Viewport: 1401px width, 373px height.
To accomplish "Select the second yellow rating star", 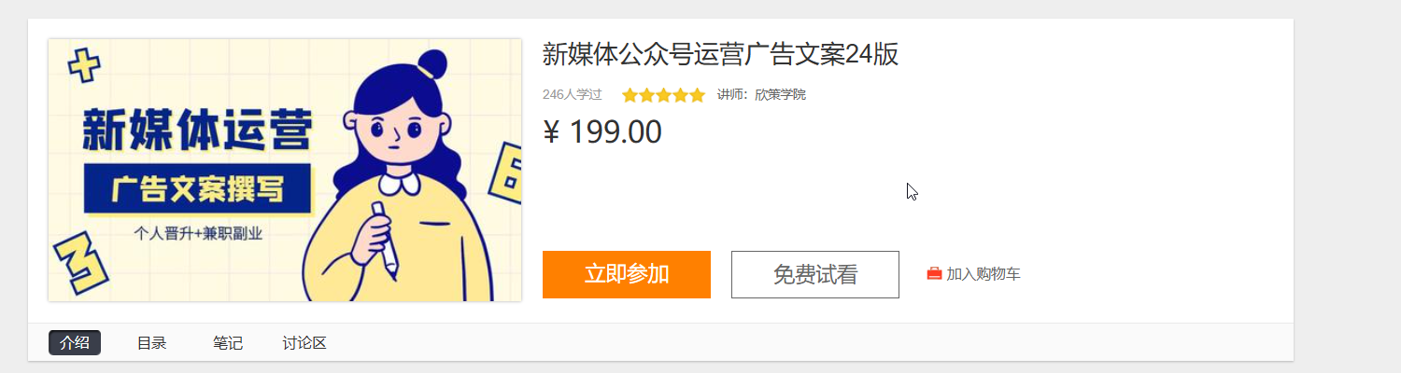I will pos(647,95).
